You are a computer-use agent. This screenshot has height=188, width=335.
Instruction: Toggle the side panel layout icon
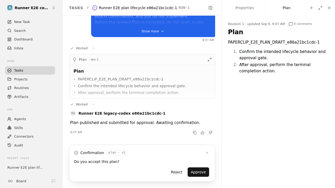click(210, 8)
